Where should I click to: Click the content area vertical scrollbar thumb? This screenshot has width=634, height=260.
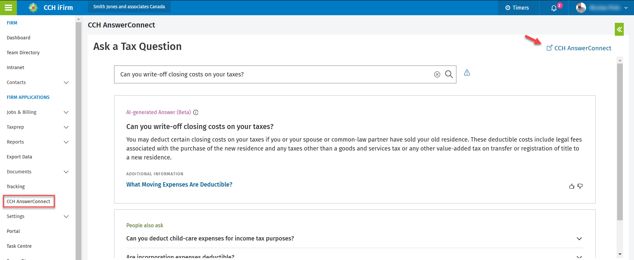coord(620,142)
